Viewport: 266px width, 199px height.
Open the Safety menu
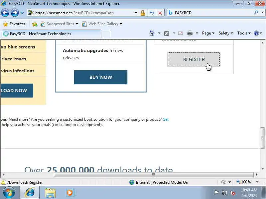coord(226,33)
